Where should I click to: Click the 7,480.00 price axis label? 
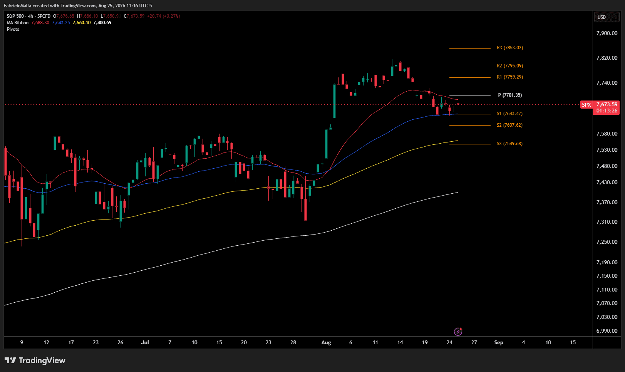point(607,166)
